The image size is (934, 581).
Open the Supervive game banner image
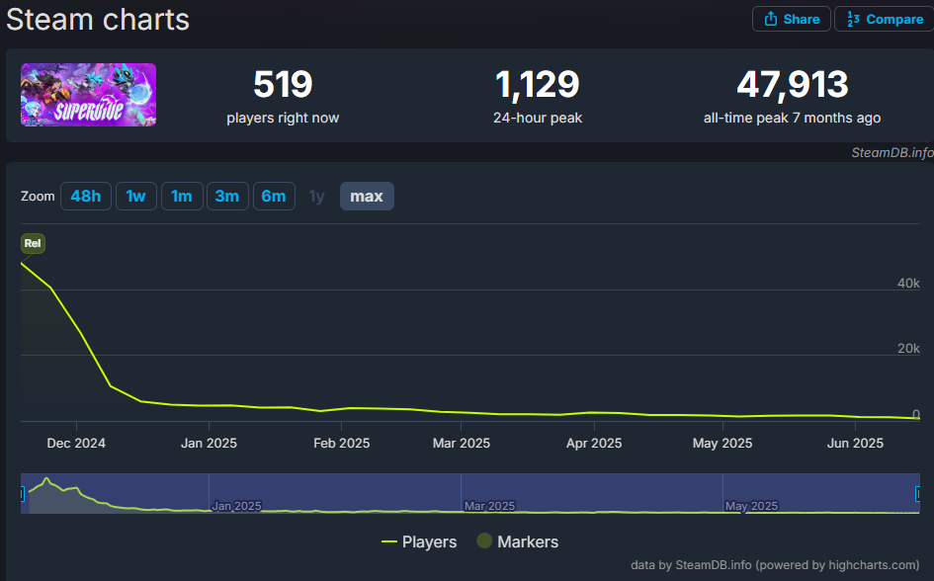(x=88, y=95)
